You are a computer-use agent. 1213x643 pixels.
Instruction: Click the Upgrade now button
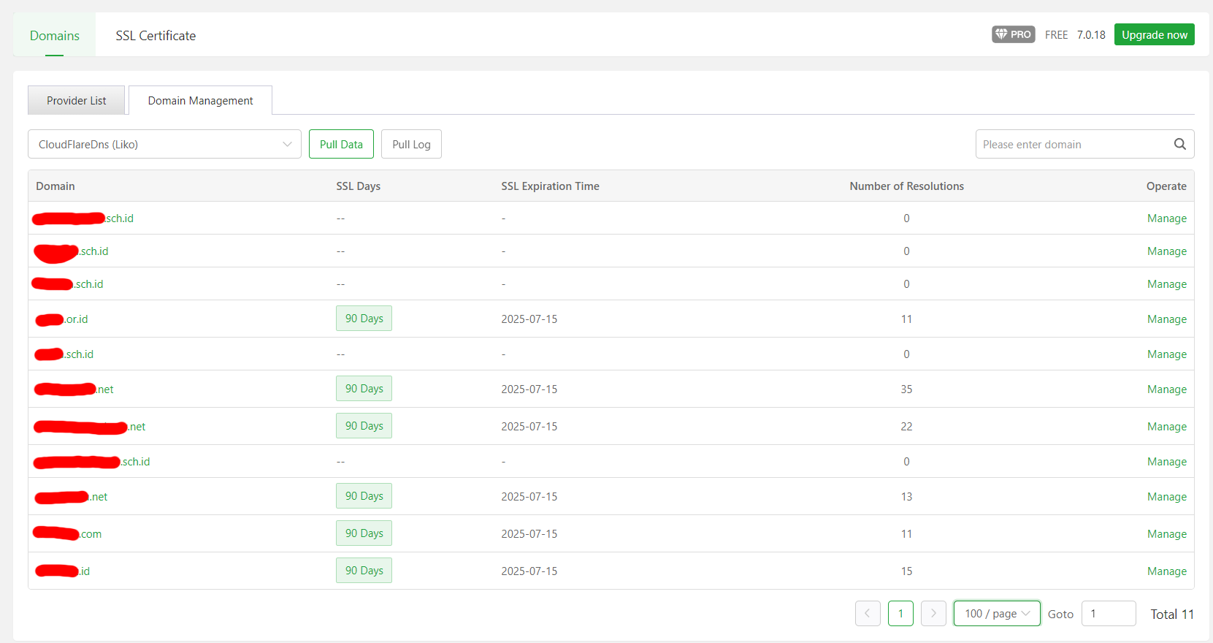pos(1154,34)
